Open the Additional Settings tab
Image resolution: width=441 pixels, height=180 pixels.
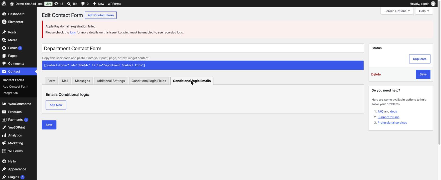coord(111,81)
